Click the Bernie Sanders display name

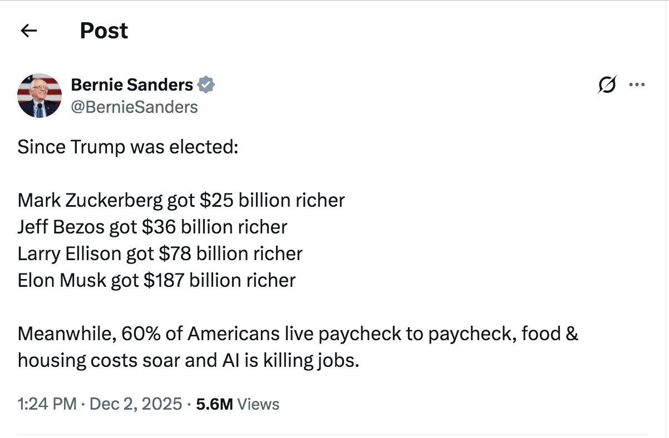coord(132,85)
